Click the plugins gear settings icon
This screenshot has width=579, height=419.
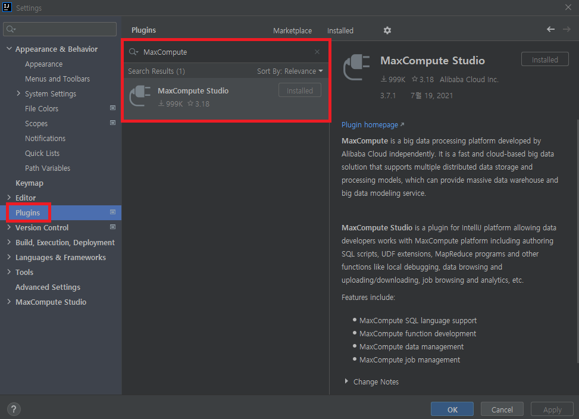pyautogui.click(x=387, y=30)
